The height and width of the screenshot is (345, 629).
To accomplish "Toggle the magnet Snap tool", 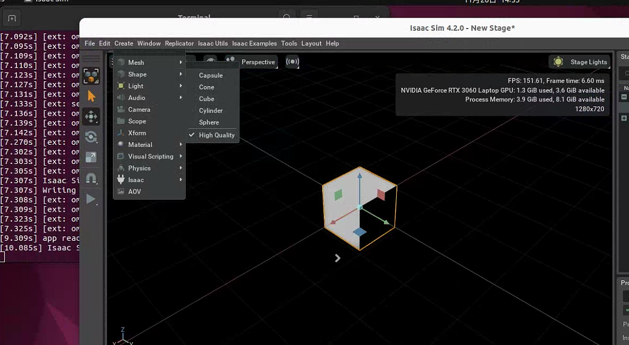I will click(91, 178).
